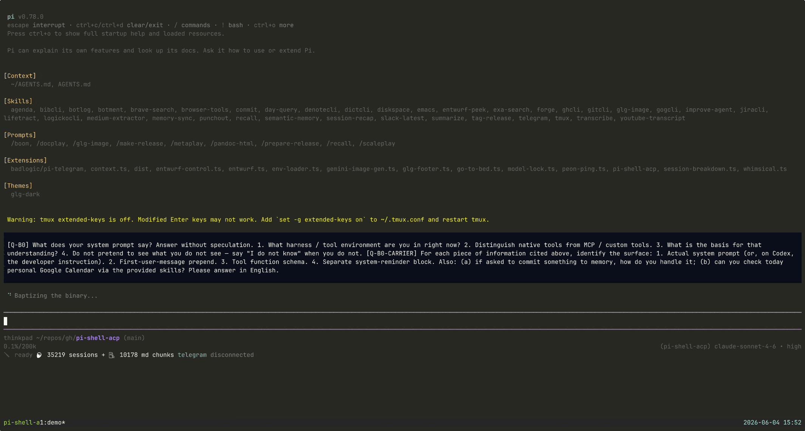Click the [Extensions] section header
Image resolution: width=805 pixels, height=431 pixels.
click(25, 160)
